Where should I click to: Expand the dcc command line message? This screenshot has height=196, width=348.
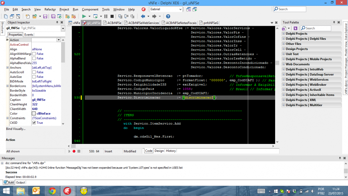click(2, 163)
